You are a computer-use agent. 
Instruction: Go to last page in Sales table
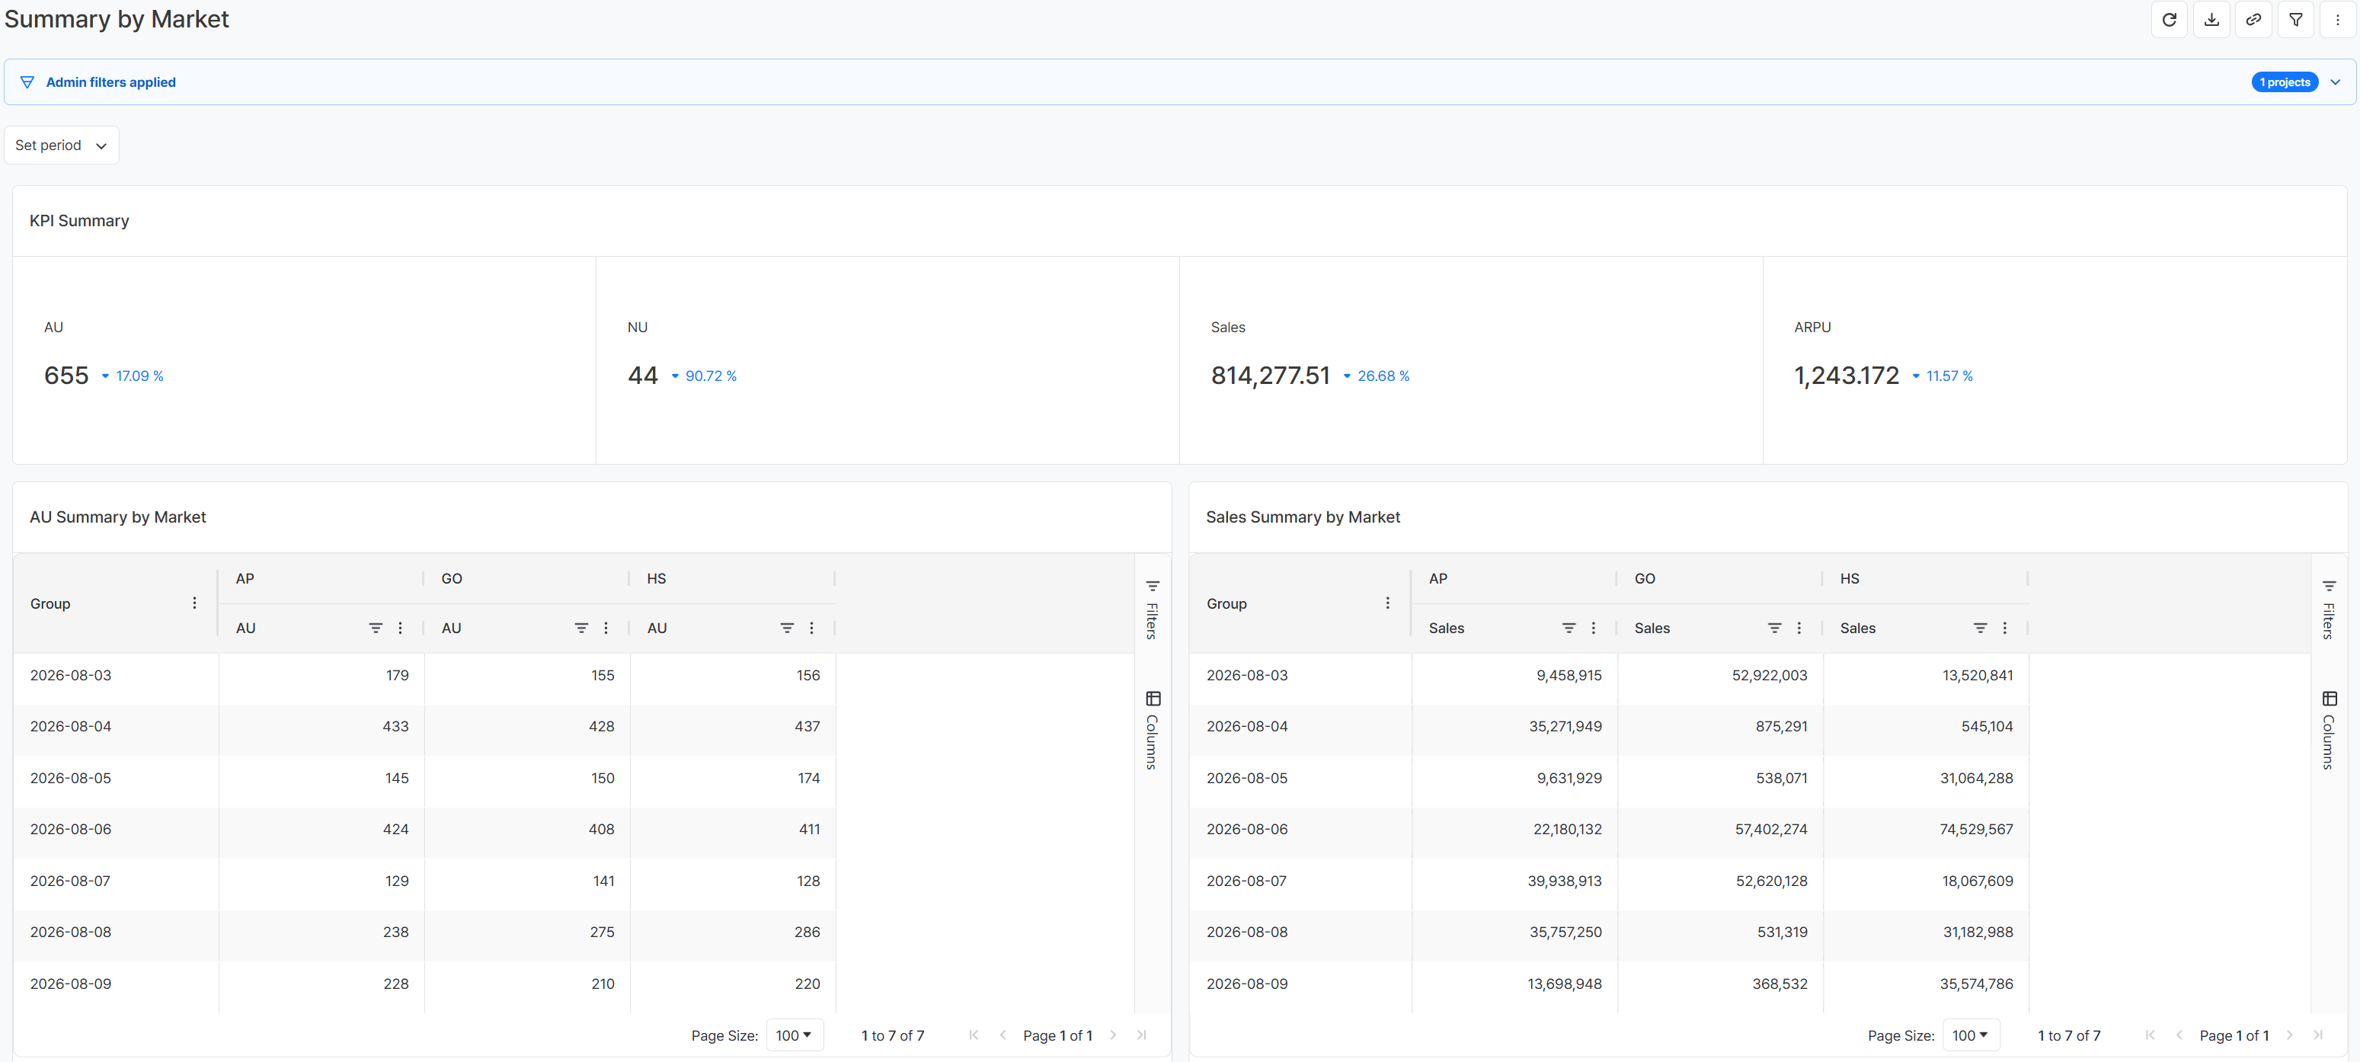(2318, 1035)
